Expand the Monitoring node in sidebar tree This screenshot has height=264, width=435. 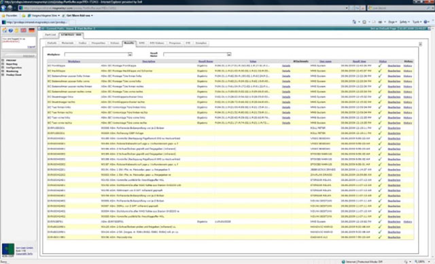(x=3, y=71)
